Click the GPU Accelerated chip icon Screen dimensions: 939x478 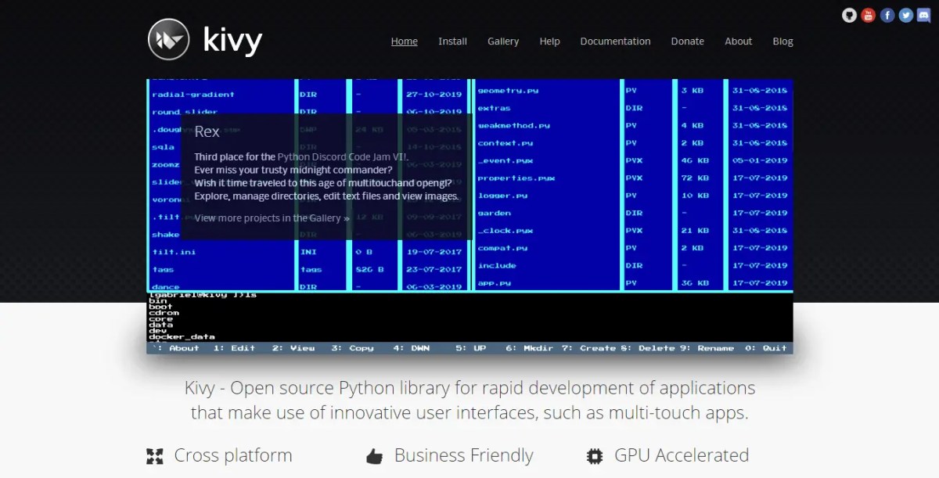(x=595, y=456)
